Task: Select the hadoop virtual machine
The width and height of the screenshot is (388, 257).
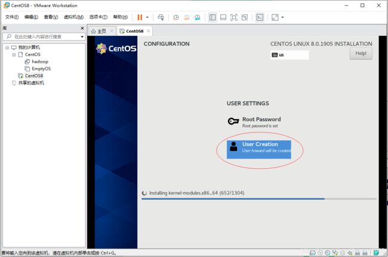Action: click(x=36, y=61)
